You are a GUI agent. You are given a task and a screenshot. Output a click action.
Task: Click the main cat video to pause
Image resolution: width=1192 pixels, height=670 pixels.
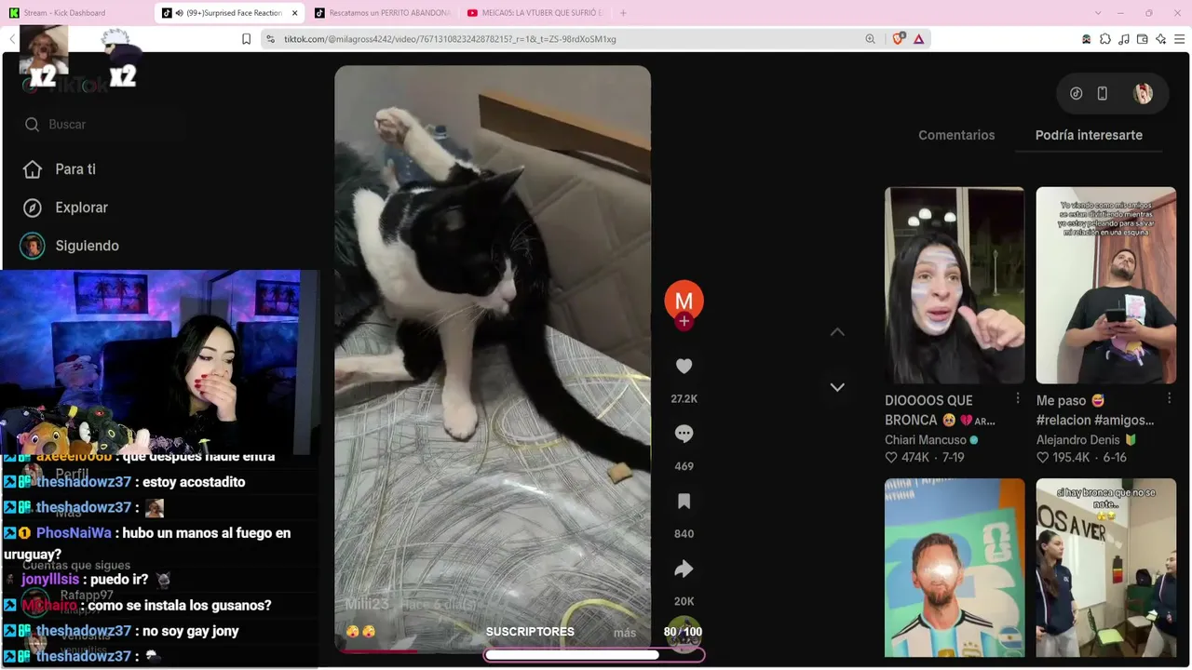tap(493, 358)
